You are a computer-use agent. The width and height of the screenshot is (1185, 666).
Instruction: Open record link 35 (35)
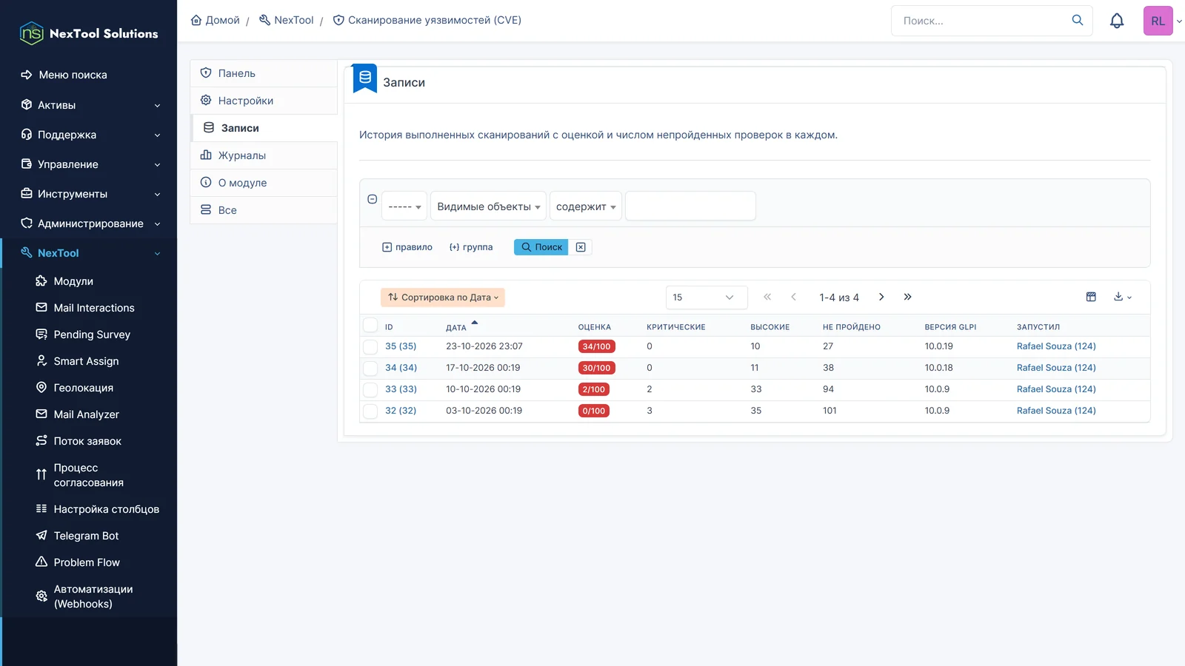(x=401, y=346)
